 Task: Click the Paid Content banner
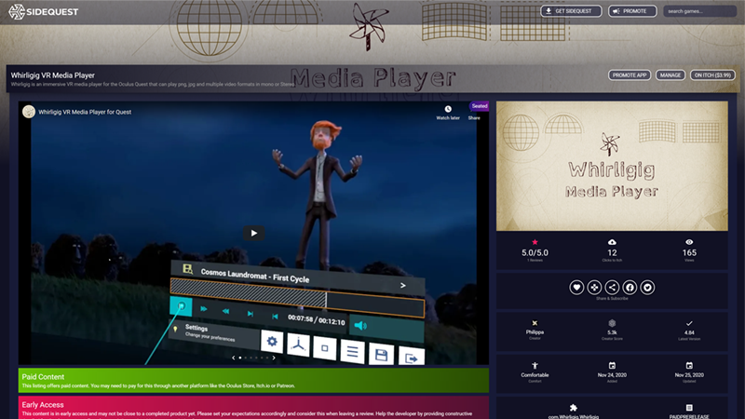[x=253, y=380]
